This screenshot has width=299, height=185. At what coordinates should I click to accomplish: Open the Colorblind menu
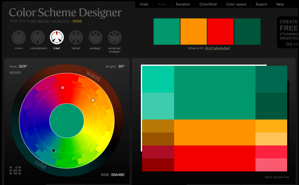(x=208, y=4)
